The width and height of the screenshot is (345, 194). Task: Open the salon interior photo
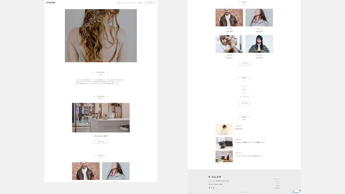[101, 118]
